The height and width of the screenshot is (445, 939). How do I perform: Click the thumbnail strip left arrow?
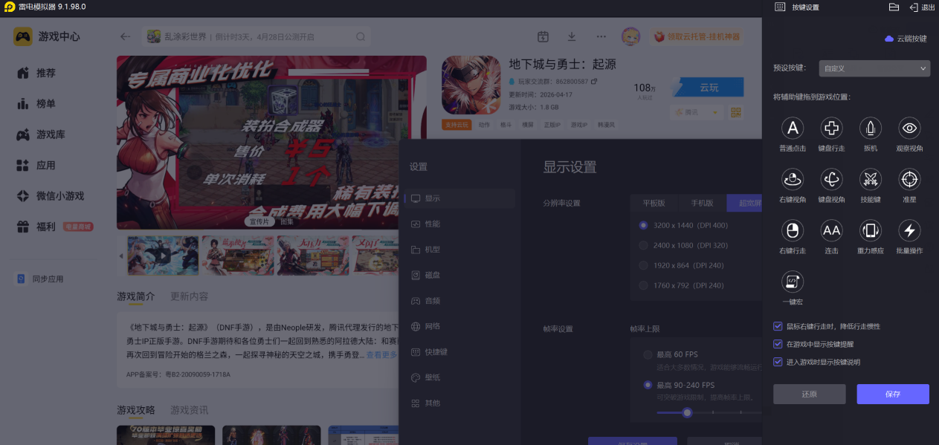coord(122,256)
